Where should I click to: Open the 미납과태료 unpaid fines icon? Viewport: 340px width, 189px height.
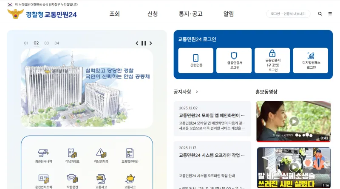coord(72,153)
